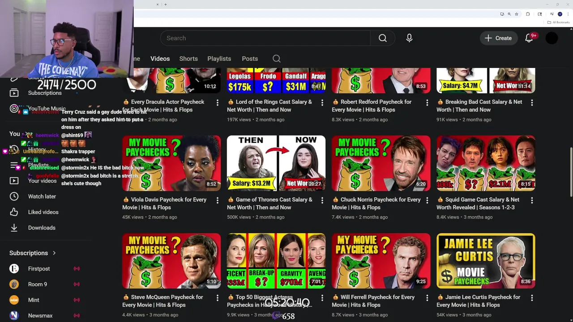Open more options for Viola Davis Paycheck

coord(218,201)
